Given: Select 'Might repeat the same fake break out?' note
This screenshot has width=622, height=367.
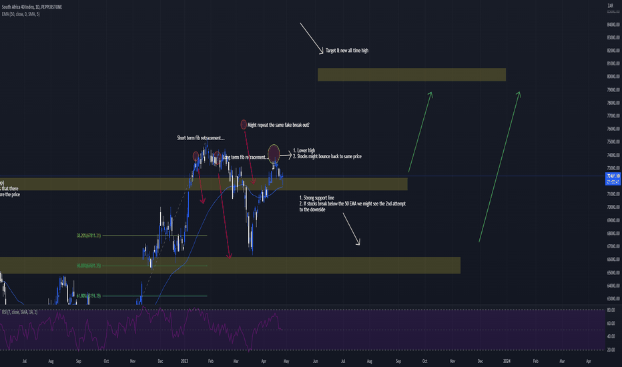Looking at the screenshot, I should coord(278,125).
